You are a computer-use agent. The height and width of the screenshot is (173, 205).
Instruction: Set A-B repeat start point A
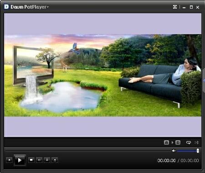[x=166, y=142]
